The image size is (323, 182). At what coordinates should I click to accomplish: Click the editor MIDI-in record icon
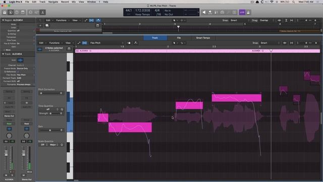click(x=129, y=43)
